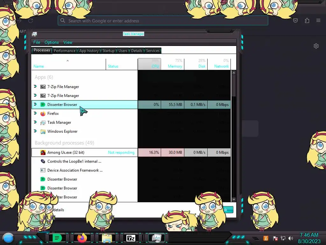Expand the Windows Explorer process group
Viewport: 326px width, 245px height.
35,131
